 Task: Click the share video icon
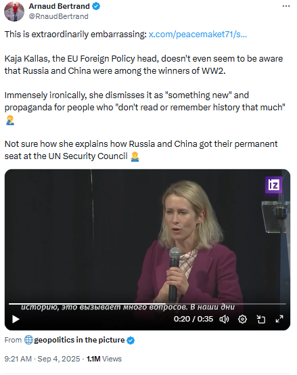click(261, 319)
